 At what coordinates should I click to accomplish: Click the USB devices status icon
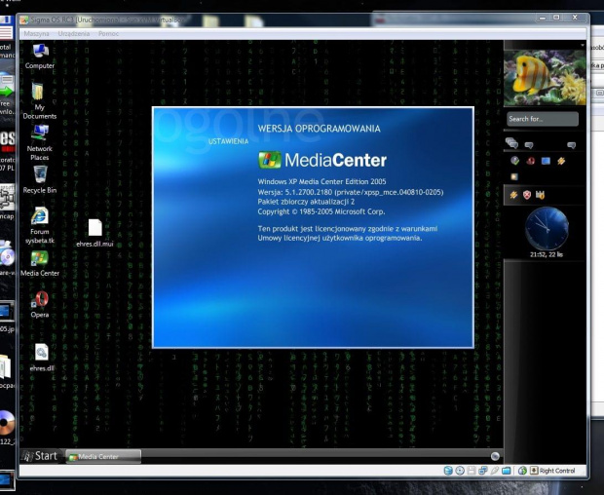(x=495, y=471)
